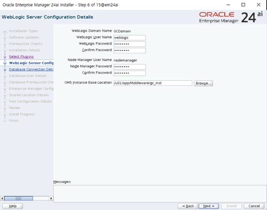Click the Select Plug-ins step bullet icon
Viewport: 267px width, 210px height.
pos(5,57)
